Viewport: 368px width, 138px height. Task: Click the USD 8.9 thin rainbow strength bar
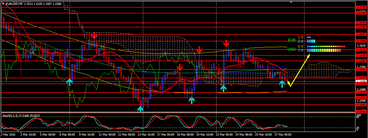tap(326, 46)
